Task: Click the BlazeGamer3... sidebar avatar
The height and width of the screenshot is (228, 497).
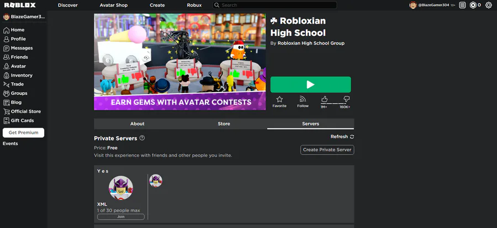Action: (x=6, y=17)
